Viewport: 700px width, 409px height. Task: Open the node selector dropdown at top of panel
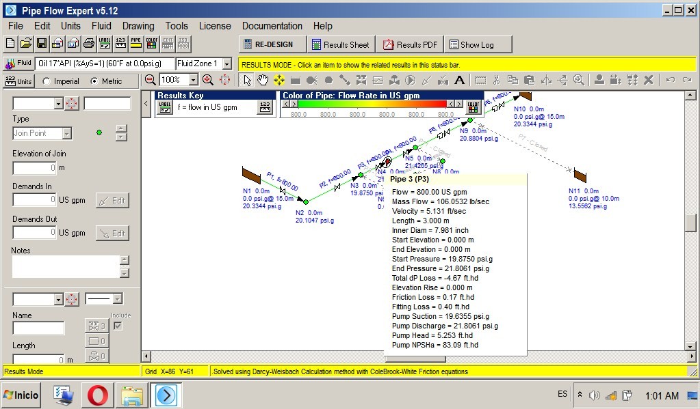[x=58, y=103]
